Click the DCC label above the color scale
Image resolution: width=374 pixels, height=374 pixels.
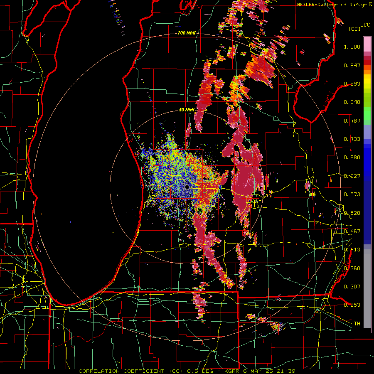(365, 25)
